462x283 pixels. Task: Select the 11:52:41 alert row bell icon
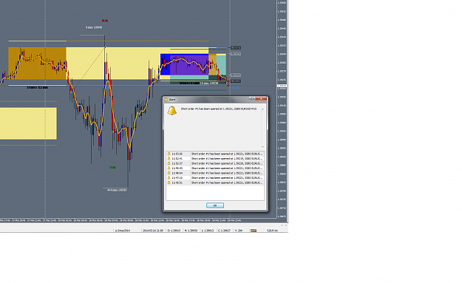[169, 158]
